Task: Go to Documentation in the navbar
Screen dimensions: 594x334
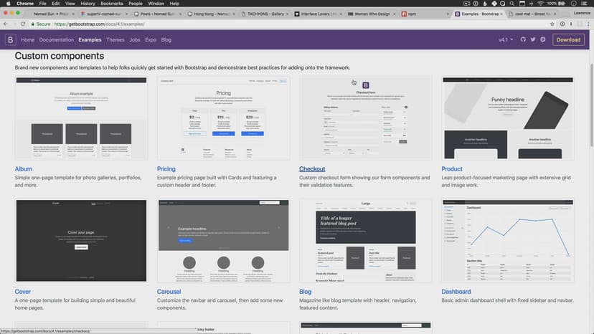Action: (x=57, y=40)
